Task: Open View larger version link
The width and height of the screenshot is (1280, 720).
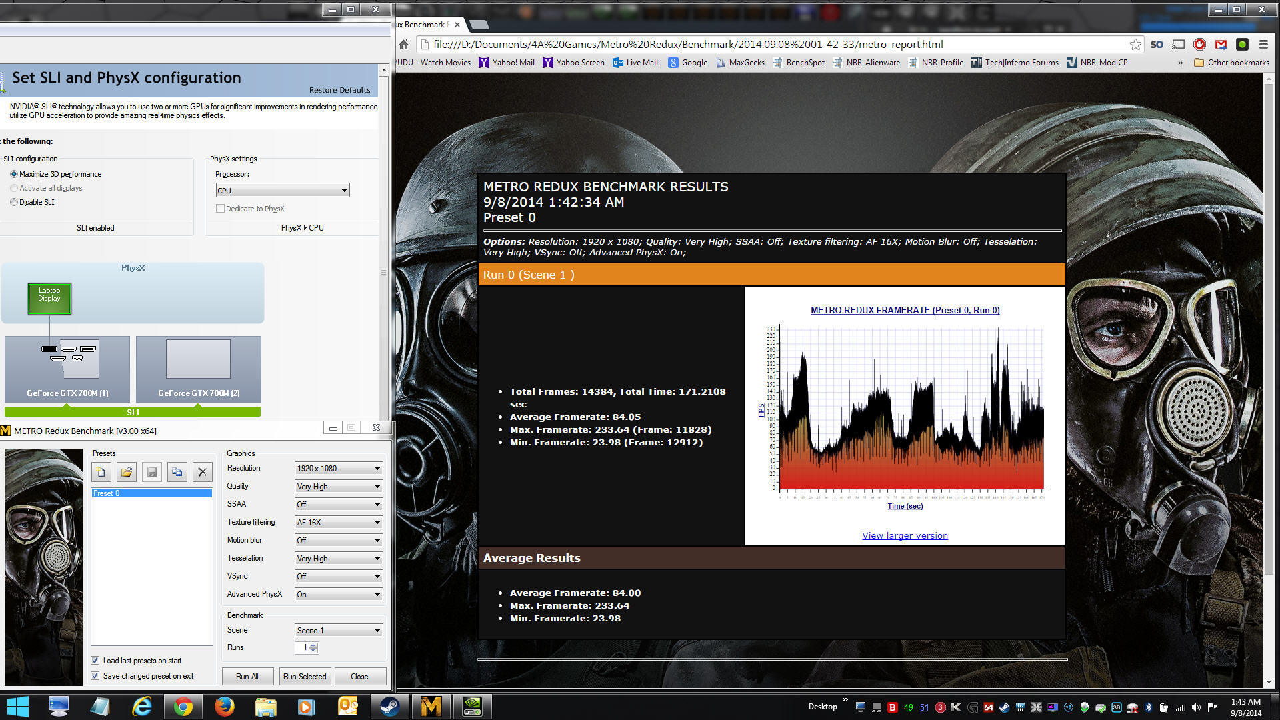Action: (x=905, y=535)
